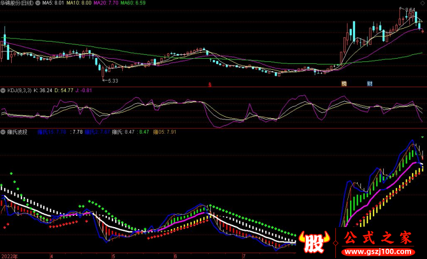Click the 5.33 low price label

click(113, 80)
